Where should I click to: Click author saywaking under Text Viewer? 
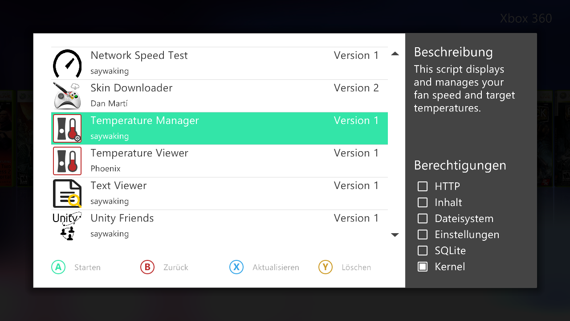110,202
